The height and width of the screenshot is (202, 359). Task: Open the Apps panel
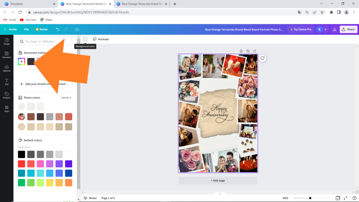click(7, 109)
